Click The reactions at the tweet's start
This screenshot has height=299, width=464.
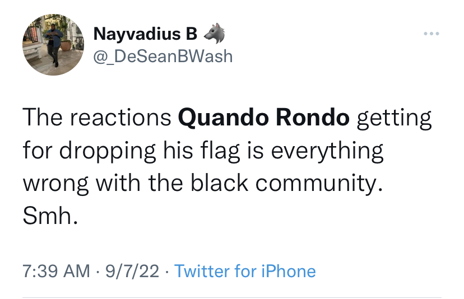pos(97,119)
